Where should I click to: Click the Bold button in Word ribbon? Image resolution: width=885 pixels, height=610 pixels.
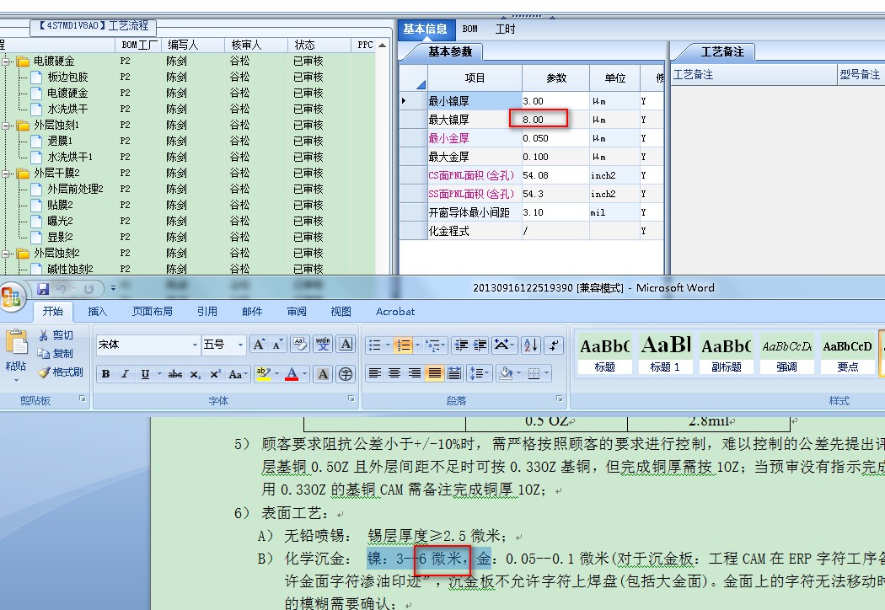tap(105, 373)
